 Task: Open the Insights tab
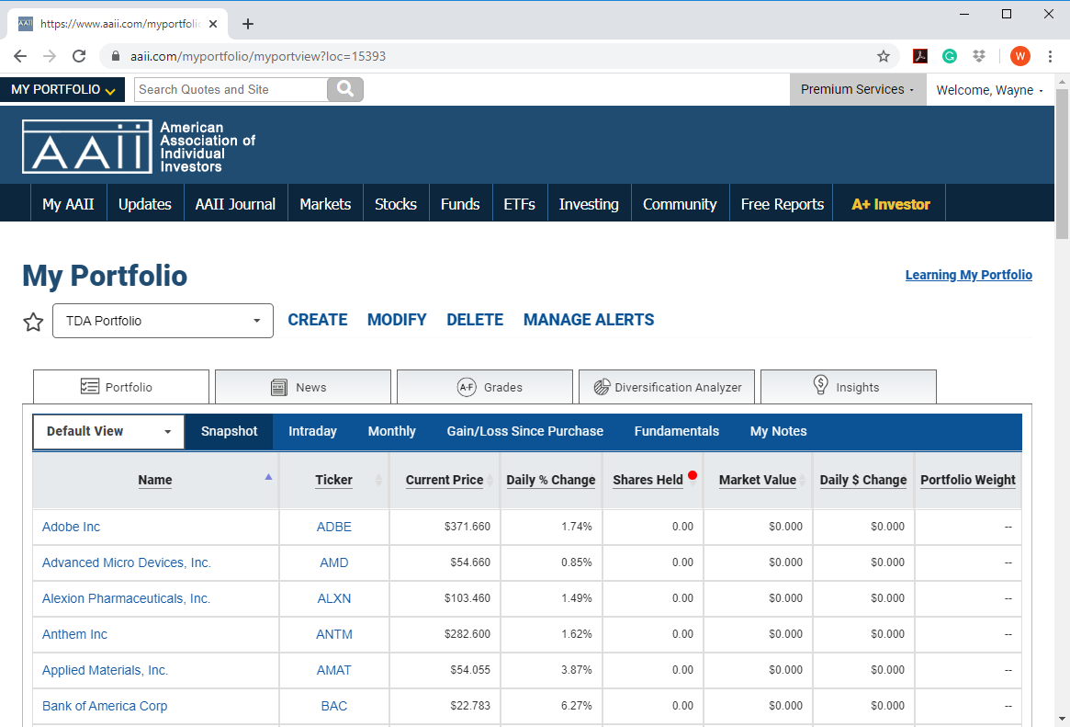[x=849, y=387]
